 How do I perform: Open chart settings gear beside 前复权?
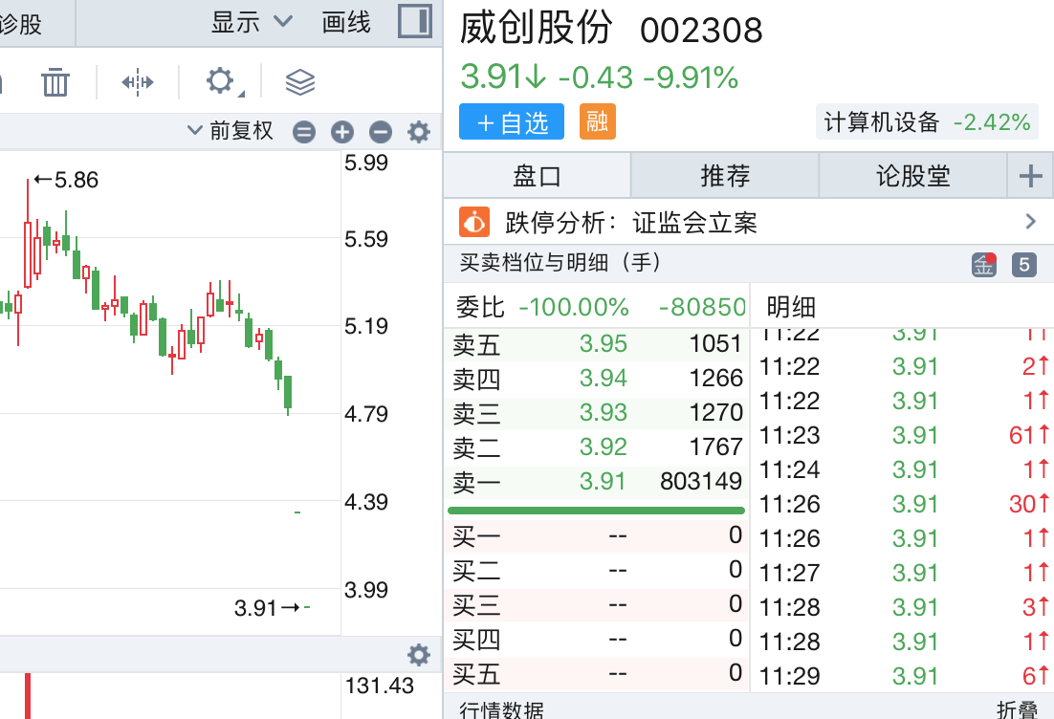(419, 132)
